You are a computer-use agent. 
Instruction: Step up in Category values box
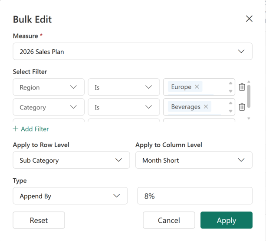230,103
